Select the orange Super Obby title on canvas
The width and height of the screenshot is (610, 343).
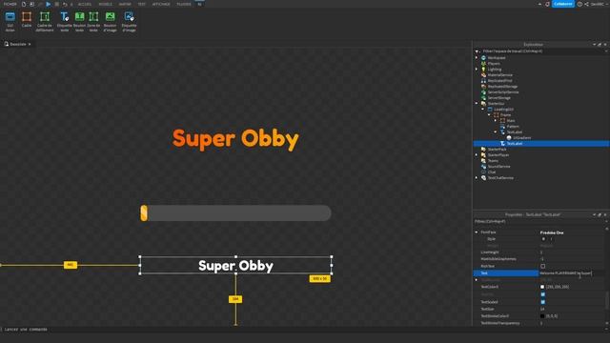coord(235,139)
